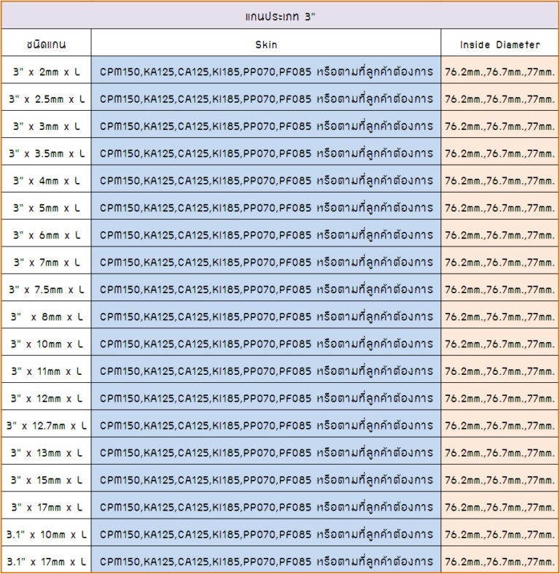Select Inside Diameter cell in the 4mm row
This screenshot has width=560, height=574.
click(499, 179)
